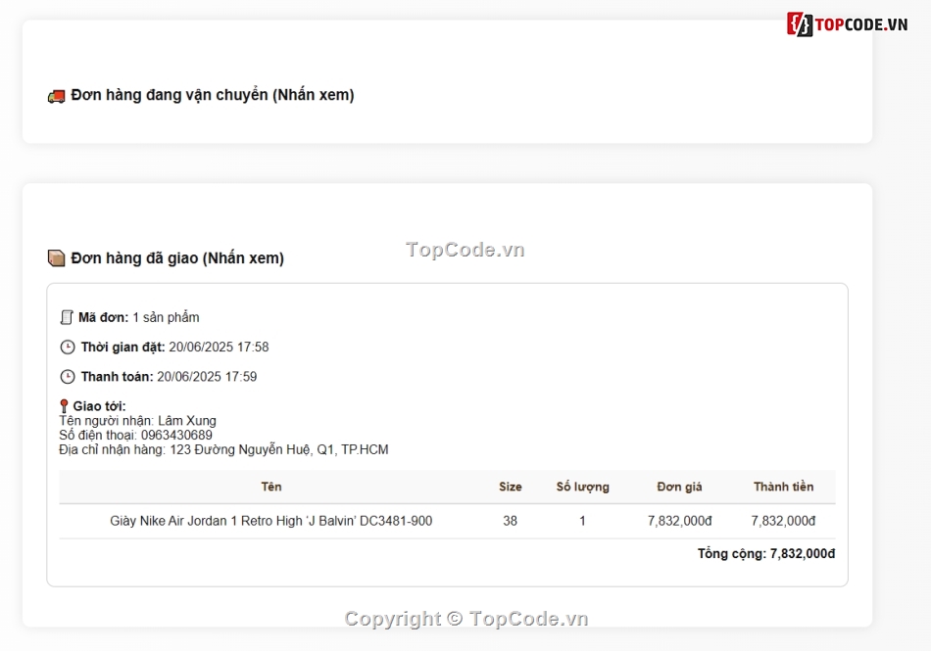Click the 'Thành tiền' column header
Image resolution: width=931 pixels, height=651 pixels.
click(x=783, y=487)
